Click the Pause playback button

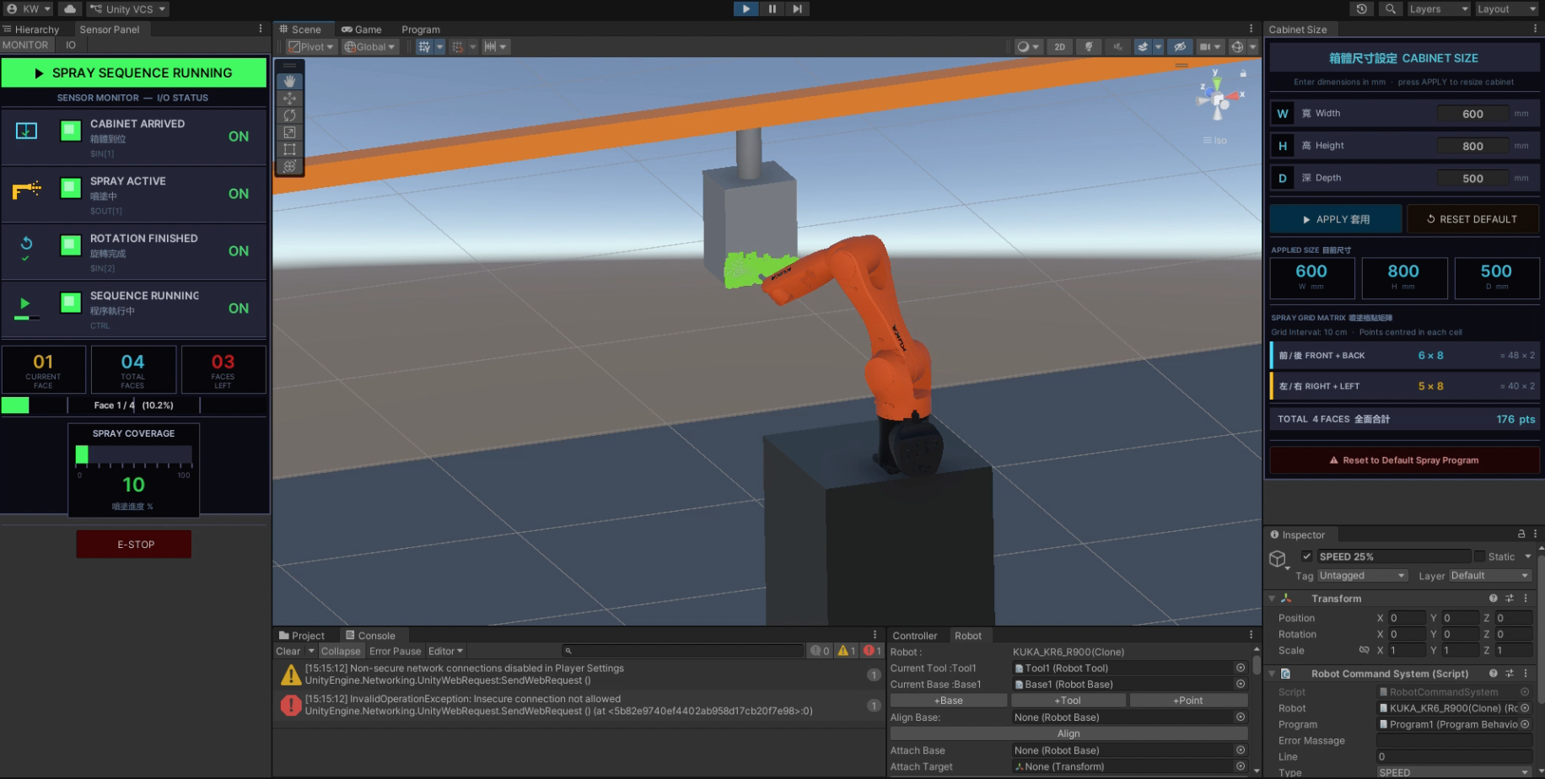coord(772,8)
